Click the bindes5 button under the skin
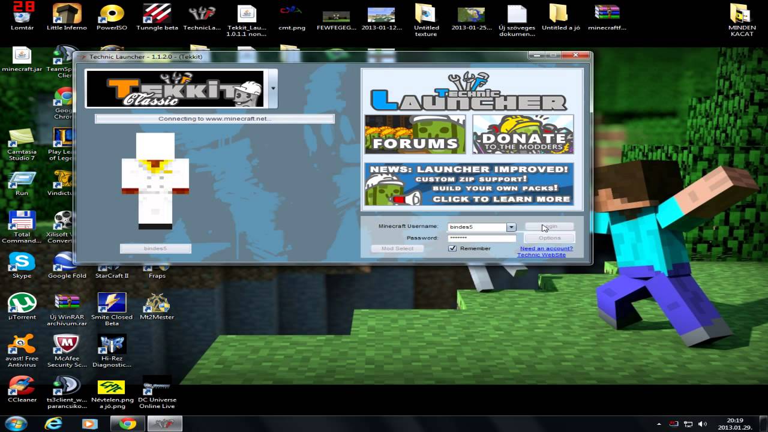 [x=155, y=248]
